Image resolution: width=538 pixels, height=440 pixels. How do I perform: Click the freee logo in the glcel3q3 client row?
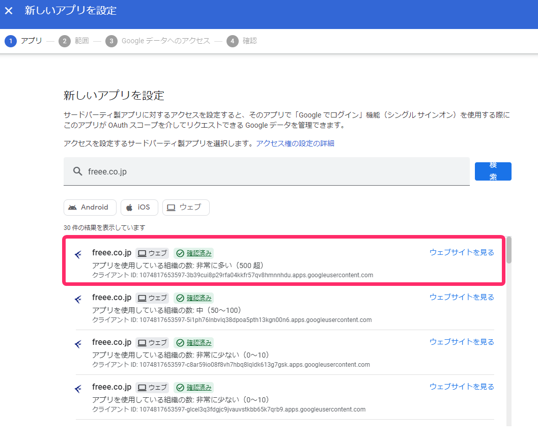click(78, 389)
